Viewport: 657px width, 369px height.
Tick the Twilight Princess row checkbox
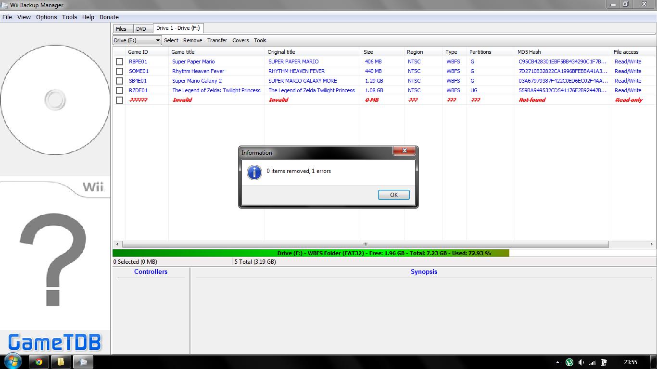click(120, 90)
